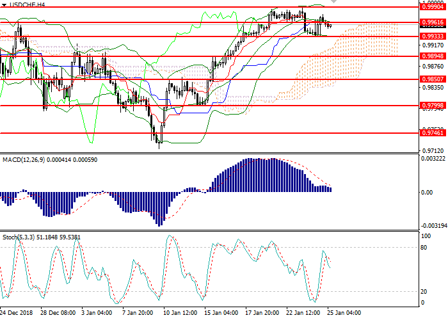Click the 25 Jan 04:00 time label
Image resolution: width=448 pixels, height=320 pixels.
click(x=346, y=314)
